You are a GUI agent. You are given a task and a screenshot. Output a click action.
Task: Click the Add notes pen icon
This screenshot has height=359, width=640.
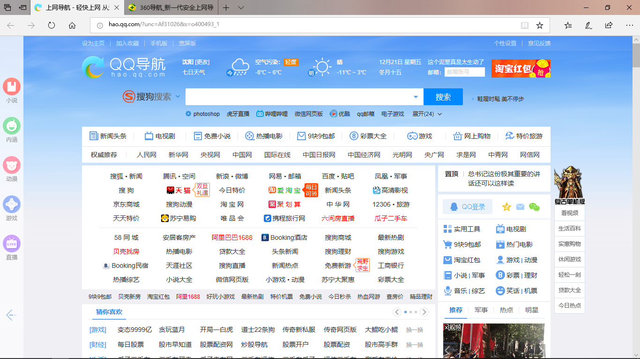588,25
